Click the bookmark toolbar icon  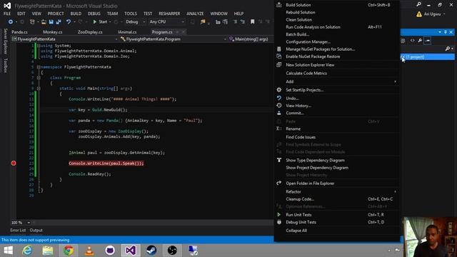click(252, 22)
